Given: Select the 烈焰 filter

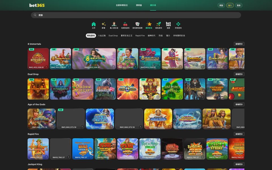Looking at the screenshot, I should pos(161,36).
